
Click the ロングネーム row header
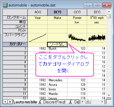pos(15,18)
